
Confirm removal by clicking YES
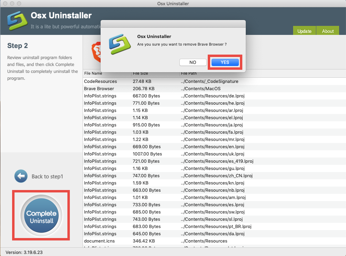[225, 62]
